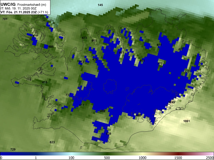
Task: Click the 715 value label
Action: 29,80
